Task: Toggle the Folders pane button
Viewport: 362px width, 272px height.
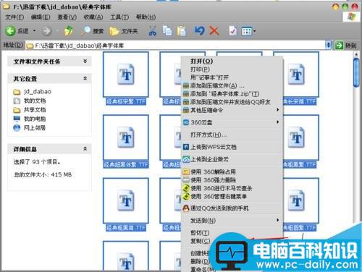Action: (x=124, y=31)
